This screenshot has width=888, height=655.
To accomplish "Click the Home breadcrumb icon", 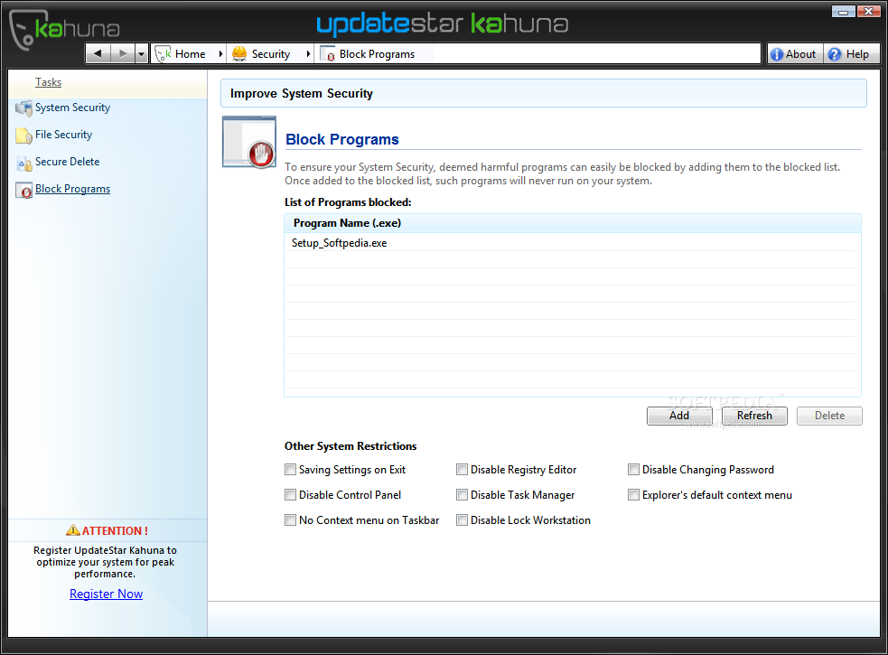I will tap(164, 54).
